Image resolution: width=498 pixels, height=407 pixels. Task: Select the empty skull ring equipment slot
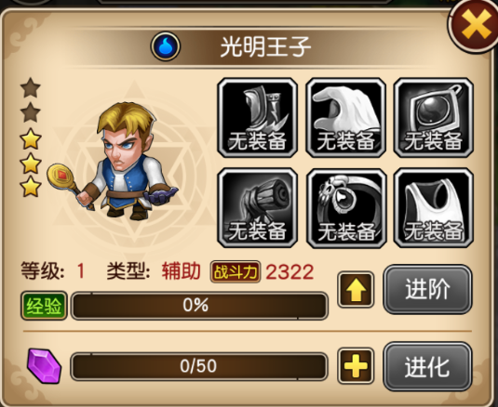346,208
